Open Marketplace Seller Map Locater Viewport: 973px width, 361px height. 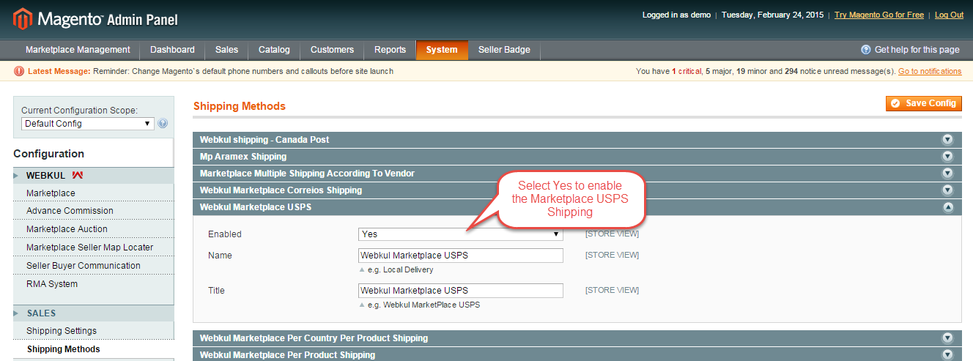coord(94,248)
